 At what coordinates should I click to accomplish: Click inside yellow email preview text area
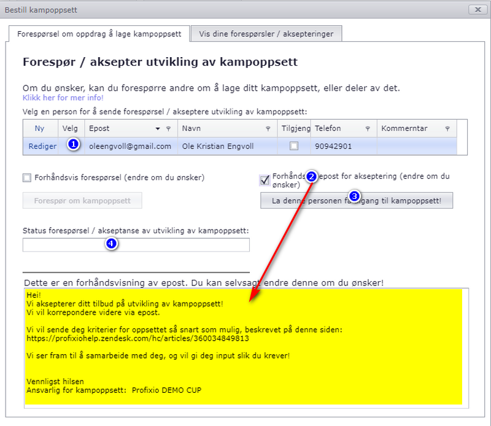coord(243,347)
